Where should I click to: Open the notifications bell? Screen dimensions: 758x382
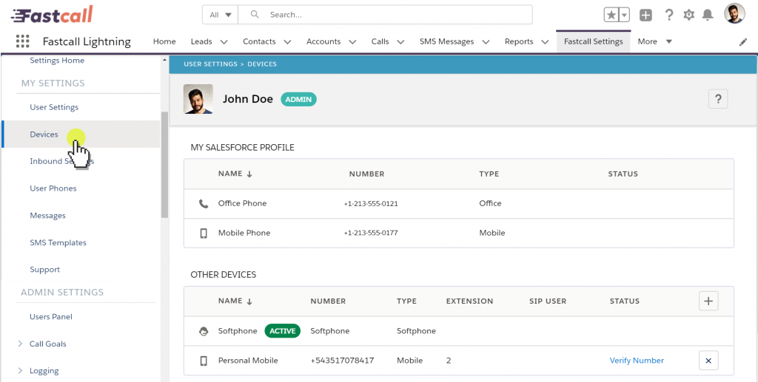708,15
